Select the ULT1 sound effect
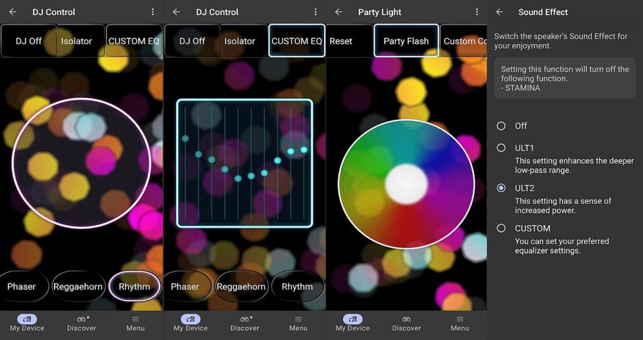643x340 pixels. pos(501,147)
